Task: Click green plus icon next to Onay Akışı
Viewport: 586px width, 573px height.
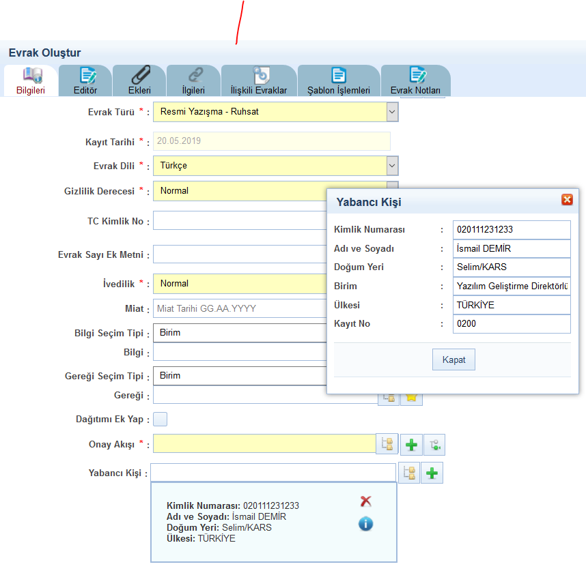Action: 411,445
